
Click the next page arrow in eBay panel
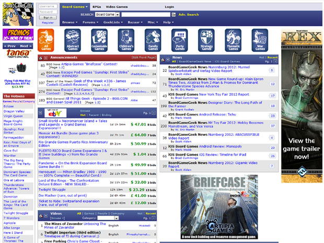154,113
